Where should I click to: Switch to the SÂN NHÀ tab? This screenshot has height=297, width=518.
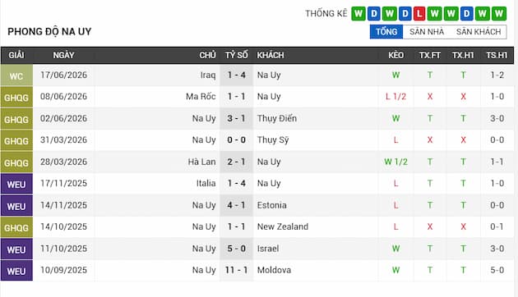point(427,32)
